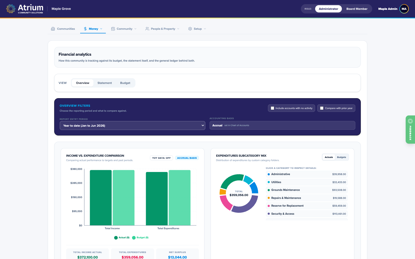The image size is (415, 259).
Task: Click the Actual ($) legend marker
Action: point(116,238)
